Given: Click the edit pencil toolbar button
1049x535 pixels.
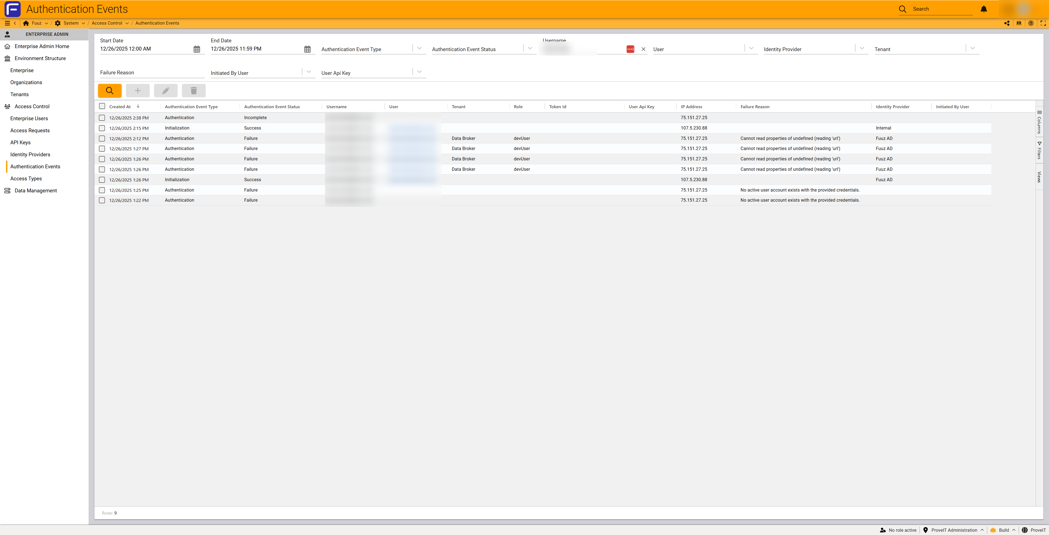Looking at the screenshot, I should [x=165, y=90].
